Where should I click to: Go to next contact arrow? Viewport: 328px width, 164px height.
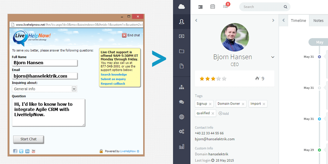273,20
